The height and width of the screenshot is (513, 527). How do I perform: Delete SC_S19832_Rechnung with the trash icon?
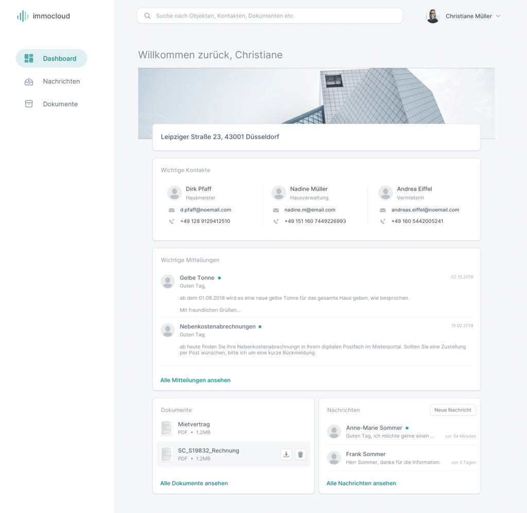pyautogui.click(x=301, y=454)
